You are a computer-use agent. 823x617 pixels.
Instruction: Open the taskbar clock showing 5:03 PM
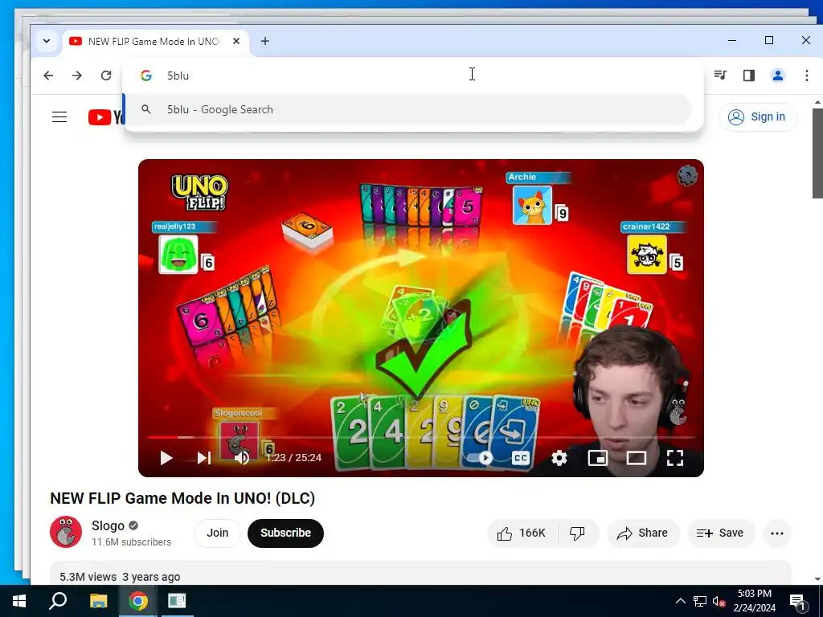tap(754, 601)
